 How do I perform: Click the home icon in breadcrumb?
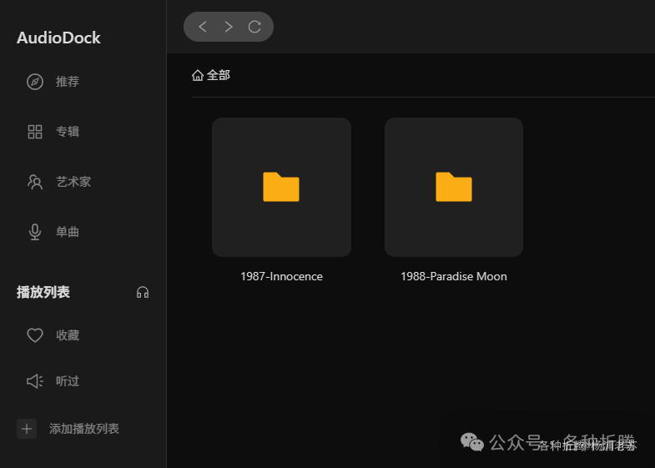[198, 75]
